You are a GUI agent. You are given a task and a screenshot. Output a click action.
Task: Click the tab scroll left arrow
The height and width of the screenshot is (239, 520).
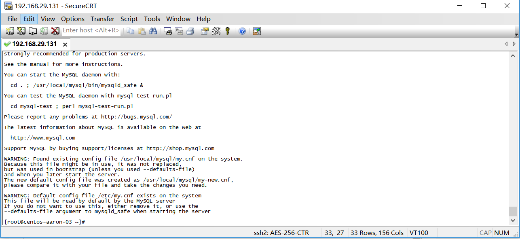[506, 44]
